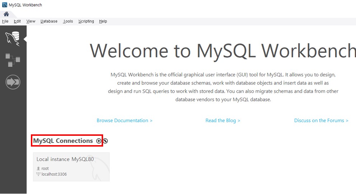The image size is (356, 194).
Task: Add a new MySQL connection with plus icon
Action: pos(98,141)
